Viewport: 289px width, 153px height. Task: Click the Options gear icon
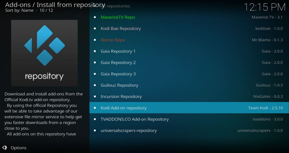(5, 148)
